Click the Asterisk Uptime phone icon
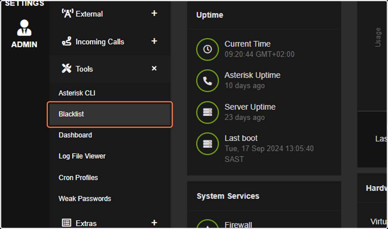Screen dimensions: 388x229 coord(207,81)
